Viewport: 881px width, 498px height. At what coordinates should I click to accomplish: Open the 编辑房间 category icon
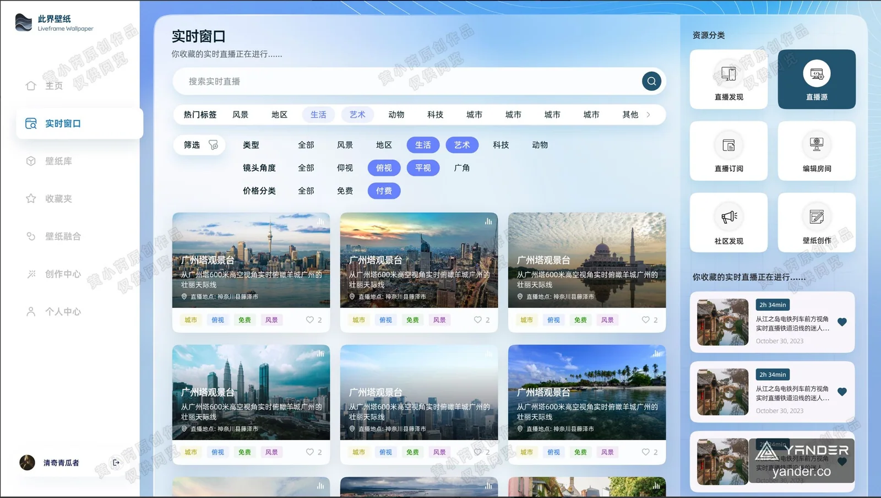click(x=817, y=144)
